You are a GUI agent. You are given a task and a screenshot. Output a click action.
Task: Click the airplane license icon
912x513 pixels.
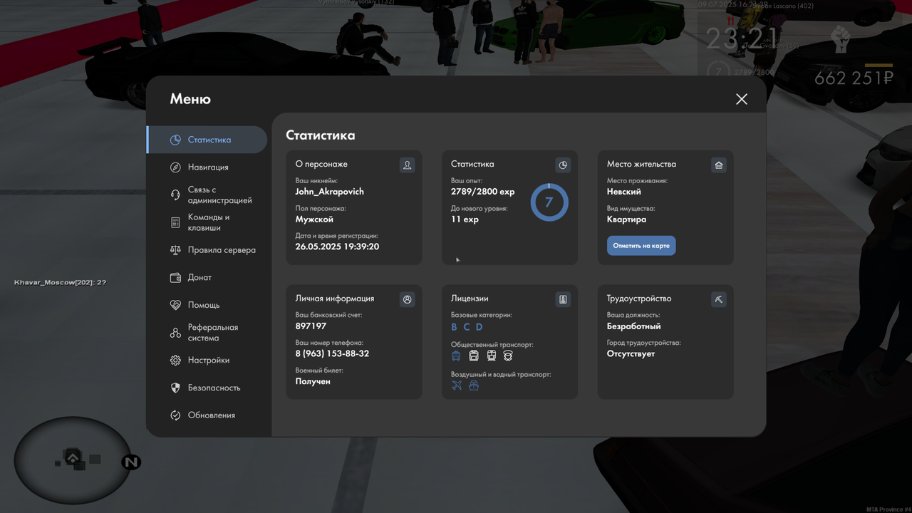457,385
